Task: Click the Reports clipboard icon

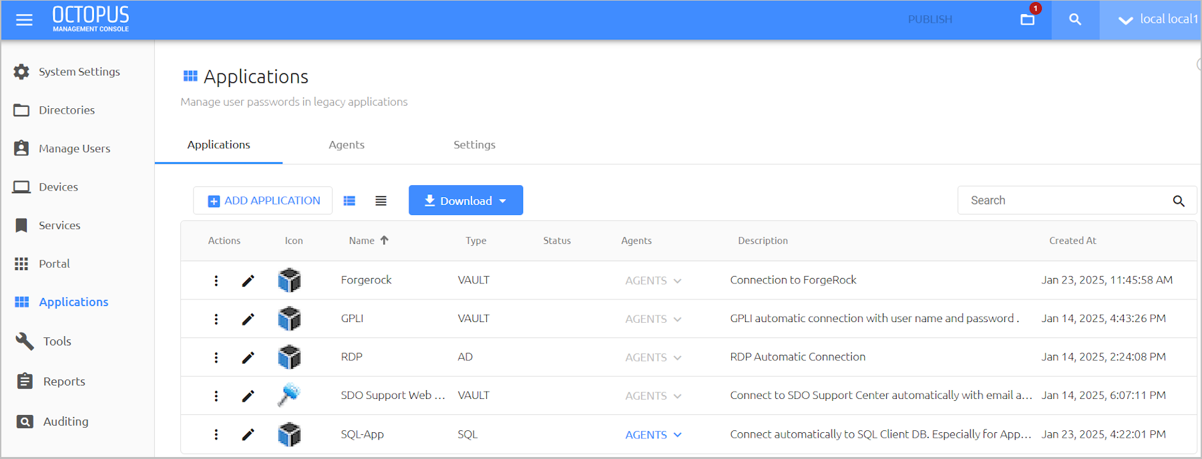Action: tap(25, 381)
